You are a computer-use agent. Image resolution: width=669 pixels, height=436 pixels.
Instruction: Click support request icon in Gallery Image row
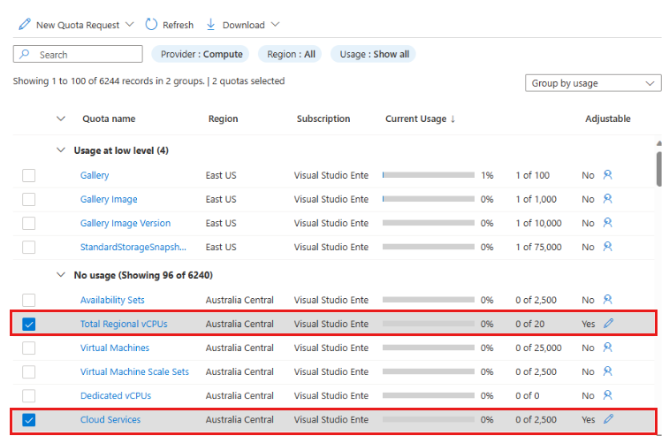(607, 199)
